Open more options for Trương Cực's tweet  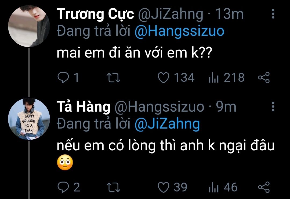[x=273, y=14]
